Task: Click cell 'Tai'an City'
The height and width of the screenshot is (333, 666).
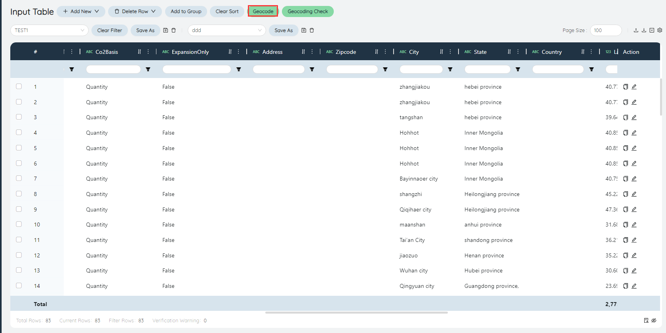Action: pyautogui.click(x=412, y=240)
